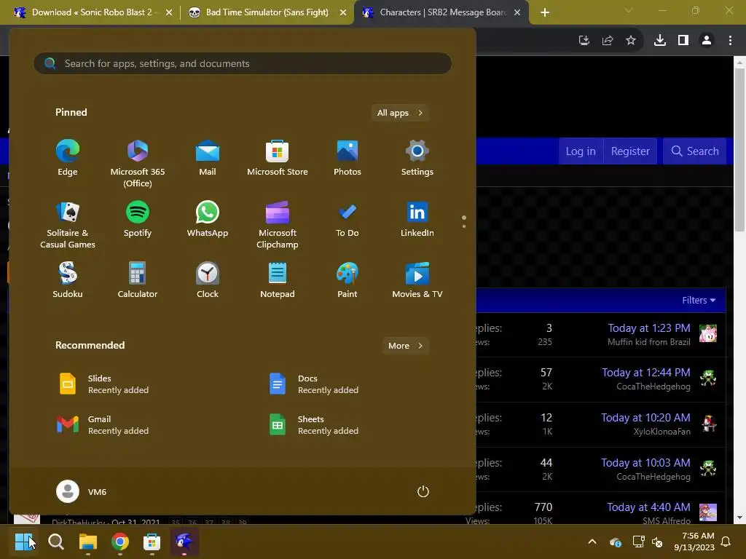Launch Solitaire & Casual Games
Image resolution: width=746 pixels, height=559 pixels.
(x=68, y=226)
